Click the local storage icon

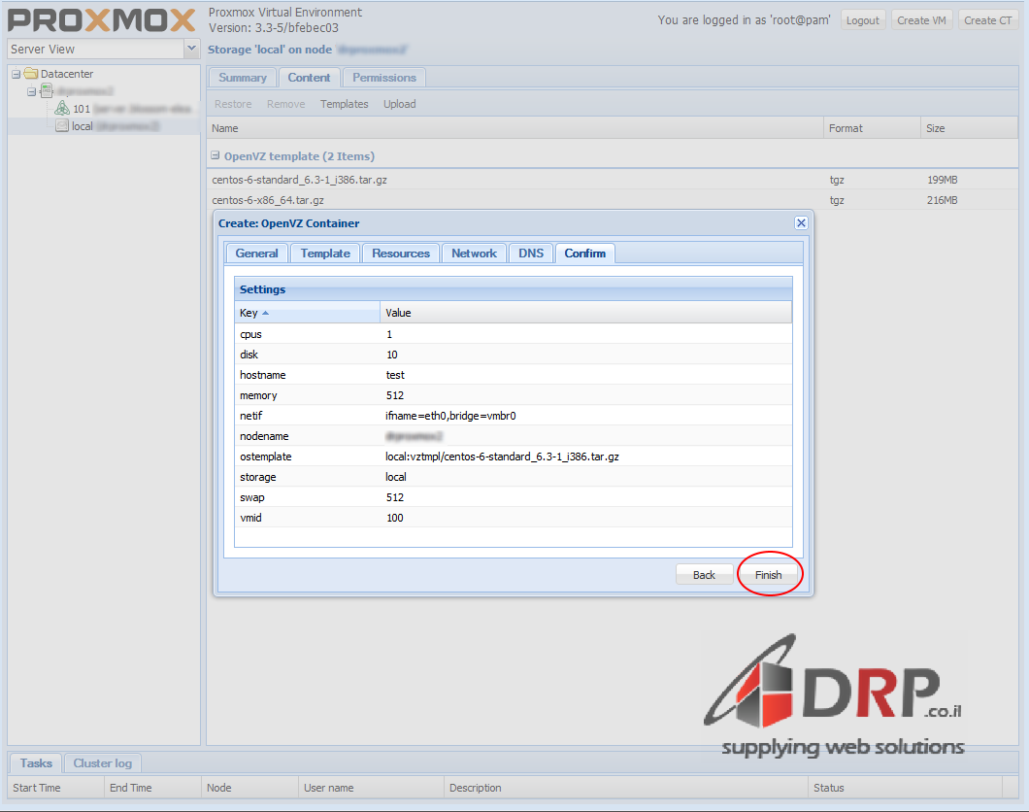[62, 126]
